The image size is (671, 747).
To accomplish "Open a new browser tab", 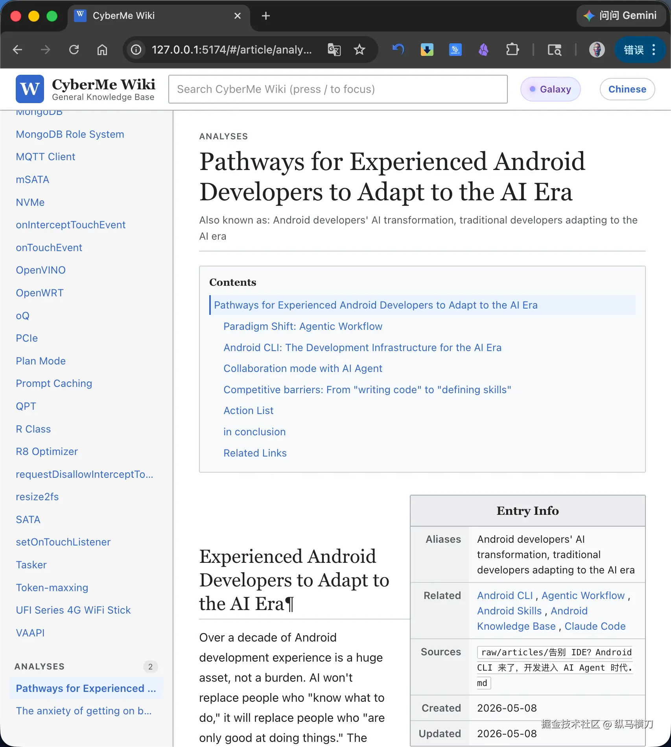I will point(266,16).
